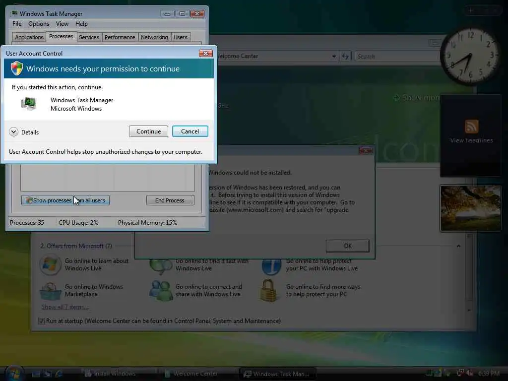The width and height of the screenshot is (508, 381).
Task: Click the Windows Live search magnifier icon
Action: 161,266
